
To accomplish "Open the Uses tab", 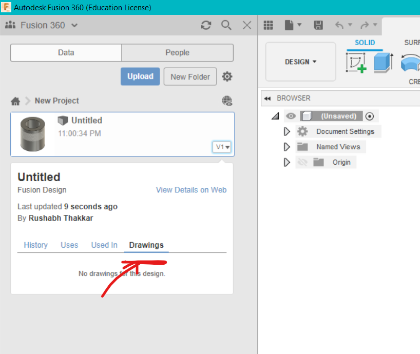I will pyautogui.click(x=69, y=245).
